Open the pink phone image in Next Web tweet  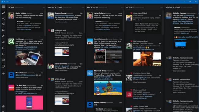[29, 102]
